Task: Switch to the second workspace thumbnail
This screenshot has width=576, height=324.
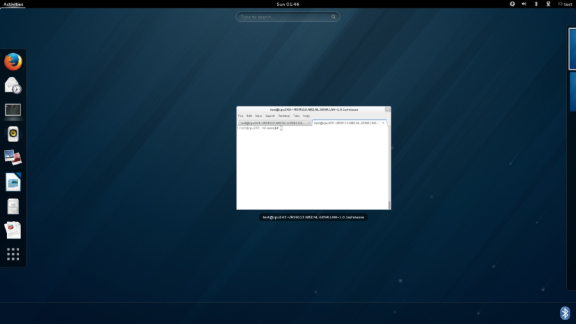Action: pyautogui.click(x=572, y=92)
